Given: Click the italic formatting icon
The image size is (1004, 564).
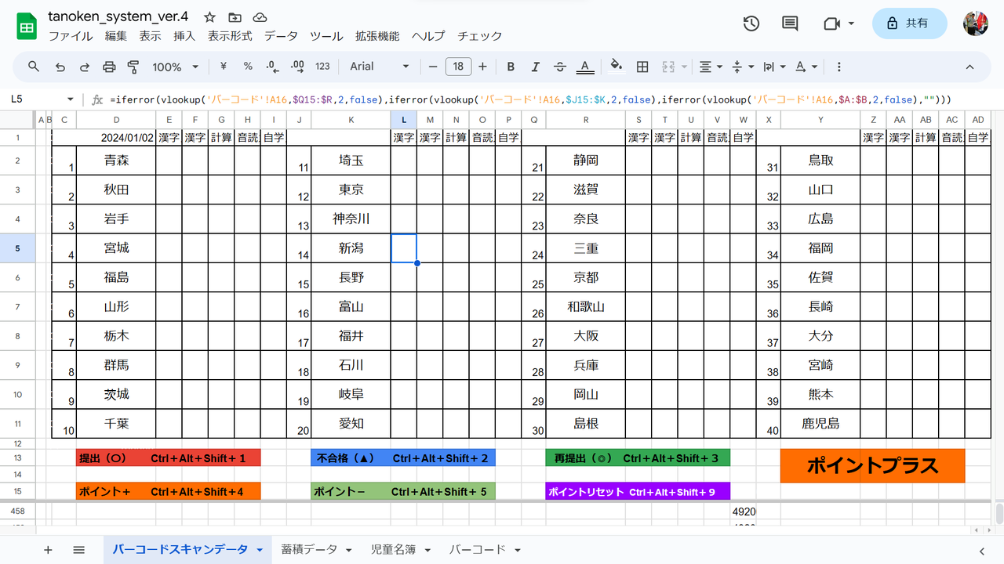Looking at the screenshot, I should (536, 67).
